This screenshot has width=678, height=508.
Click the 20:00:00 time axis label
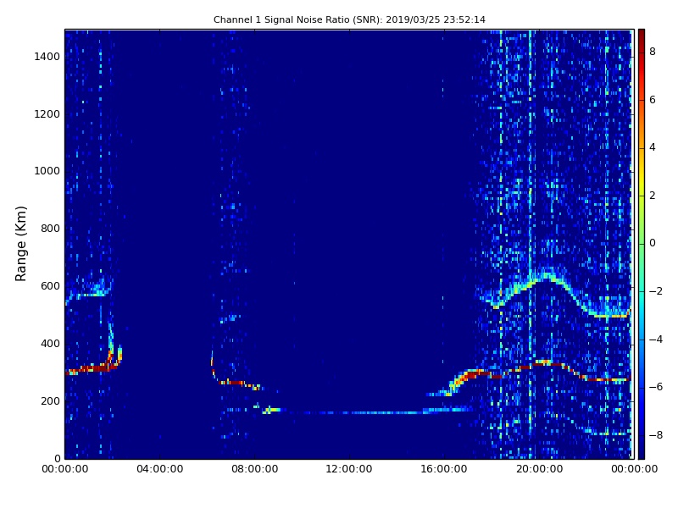click(539, 469)
